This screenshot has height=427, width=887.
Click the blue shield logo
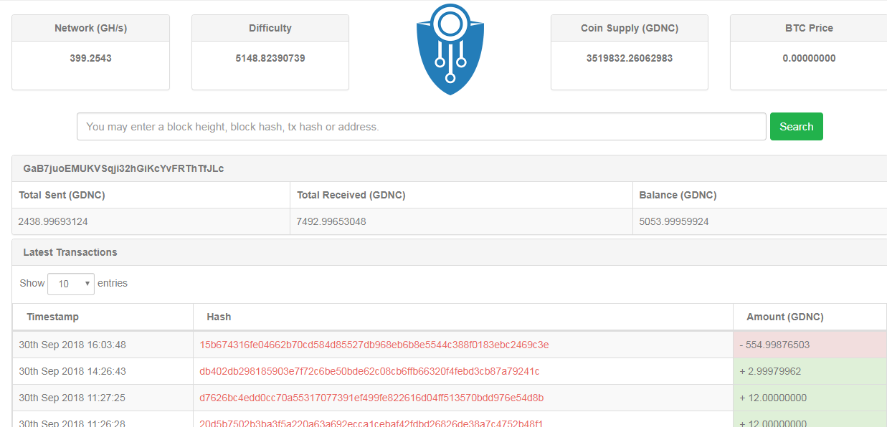point(450,50)
